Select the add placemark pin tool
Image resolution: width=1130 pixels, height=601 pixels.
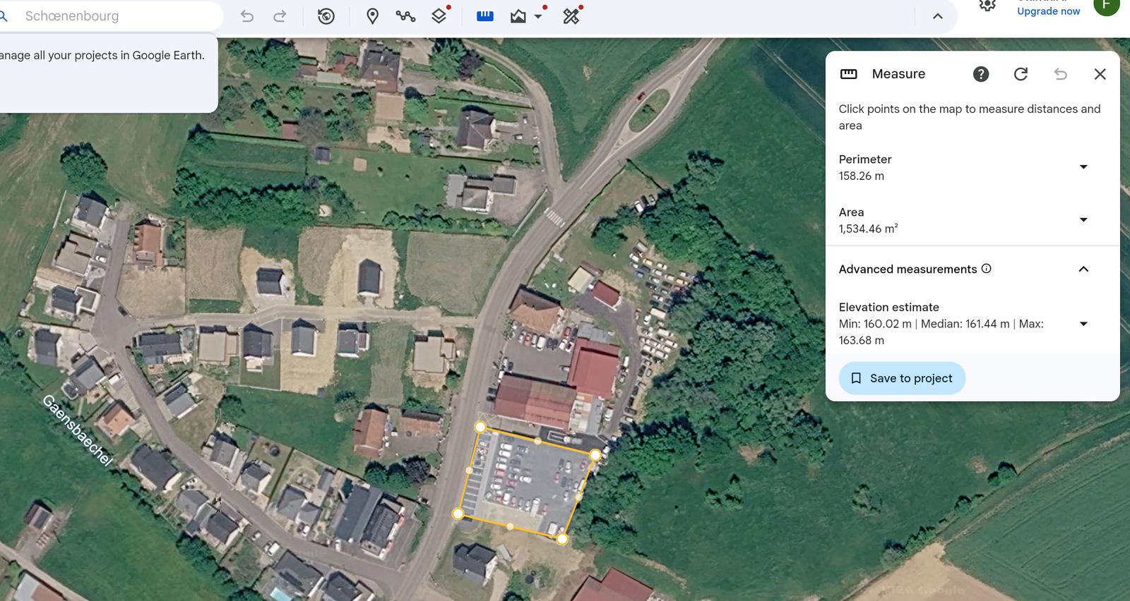coord(372,16)
